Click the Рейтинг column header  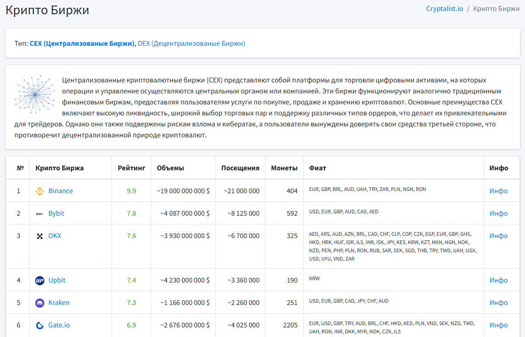pos(131,168)
